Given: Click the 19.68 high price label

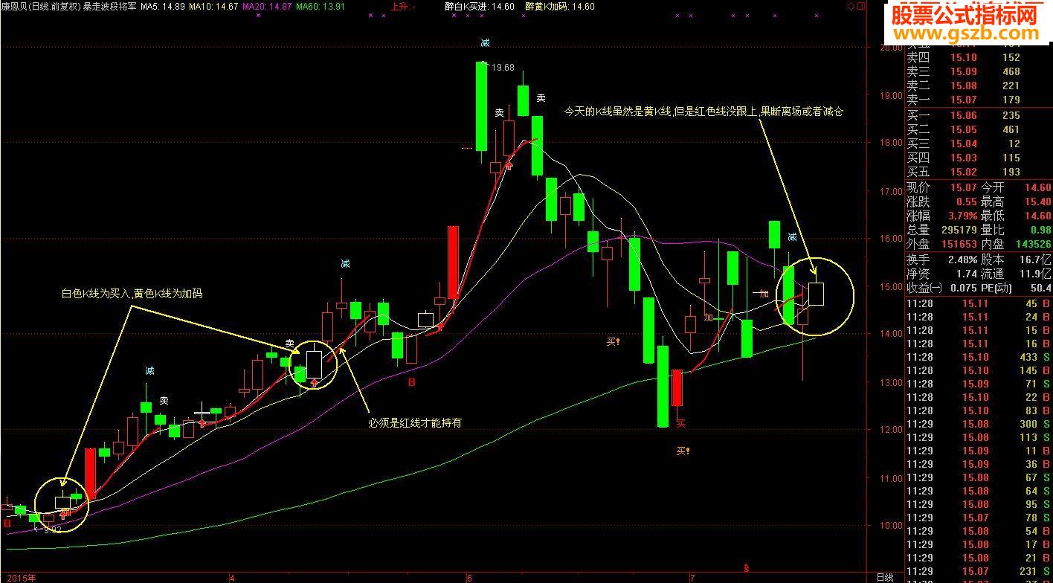Looking at the screenshot, I should point(503,68).
